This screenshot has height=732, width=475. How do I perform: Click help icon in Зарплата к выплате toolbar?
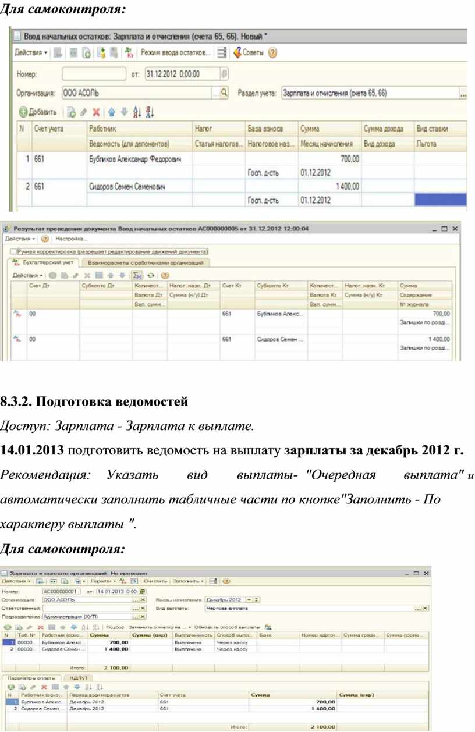click(226, 581)
